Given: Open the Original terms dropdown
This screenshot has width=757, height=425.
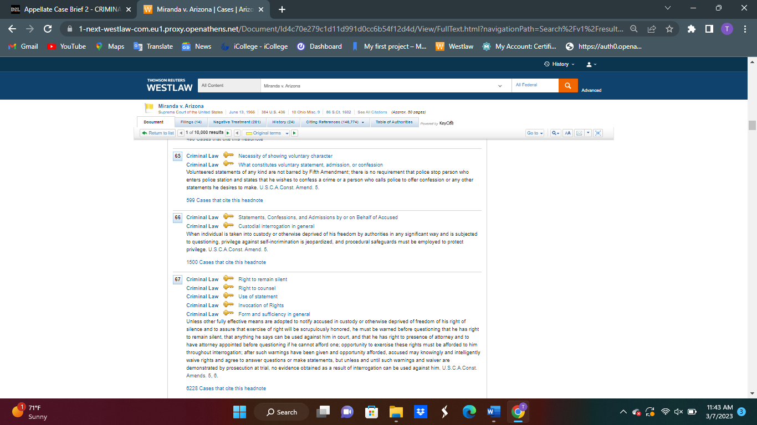Looking at the screenshot, I should pos(267,133).
